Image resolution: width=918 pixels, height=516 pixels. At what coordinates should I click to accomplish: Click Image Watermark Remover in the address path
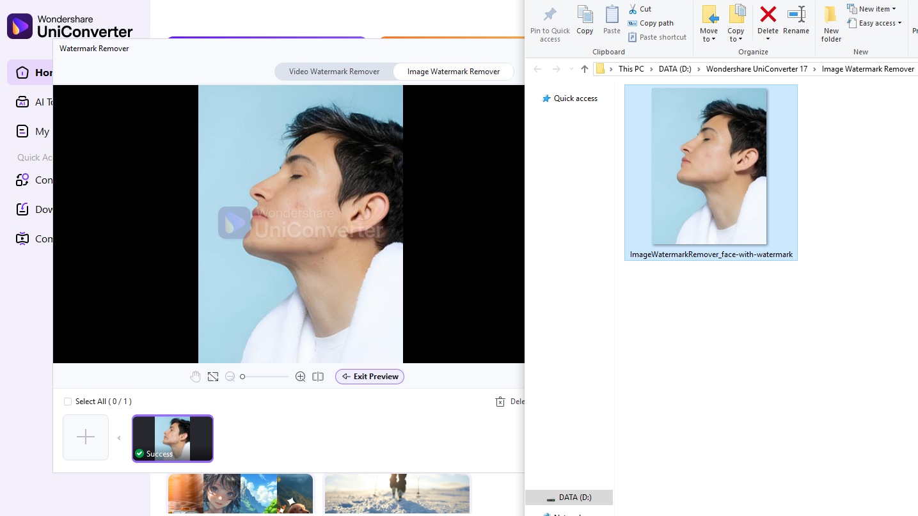click(x=868, y=69)
